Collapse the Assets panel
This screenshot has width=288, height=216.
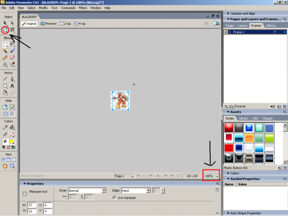tap(228, 112)
